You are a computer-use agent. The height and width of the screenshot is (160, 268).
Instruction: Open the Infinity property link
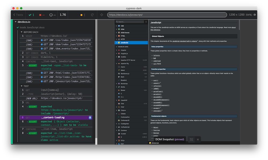click(157, 55)
